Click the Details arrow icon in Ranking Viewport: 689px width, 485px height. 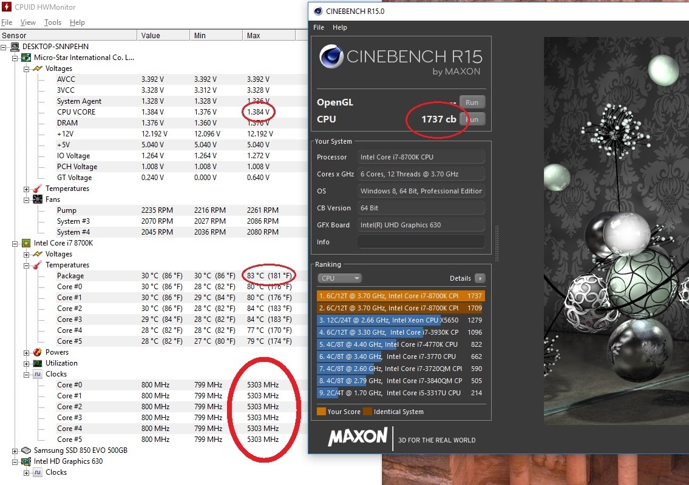[480, 278]
